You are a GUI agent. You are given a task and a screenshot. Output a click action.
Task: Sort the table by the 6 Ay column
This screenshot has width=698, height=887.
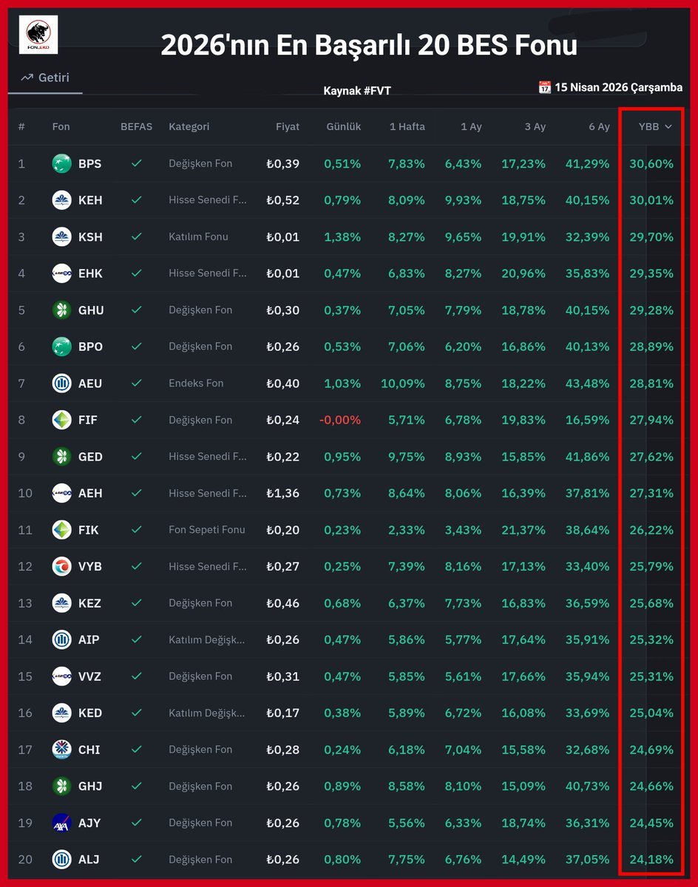[x=600, y=126]
